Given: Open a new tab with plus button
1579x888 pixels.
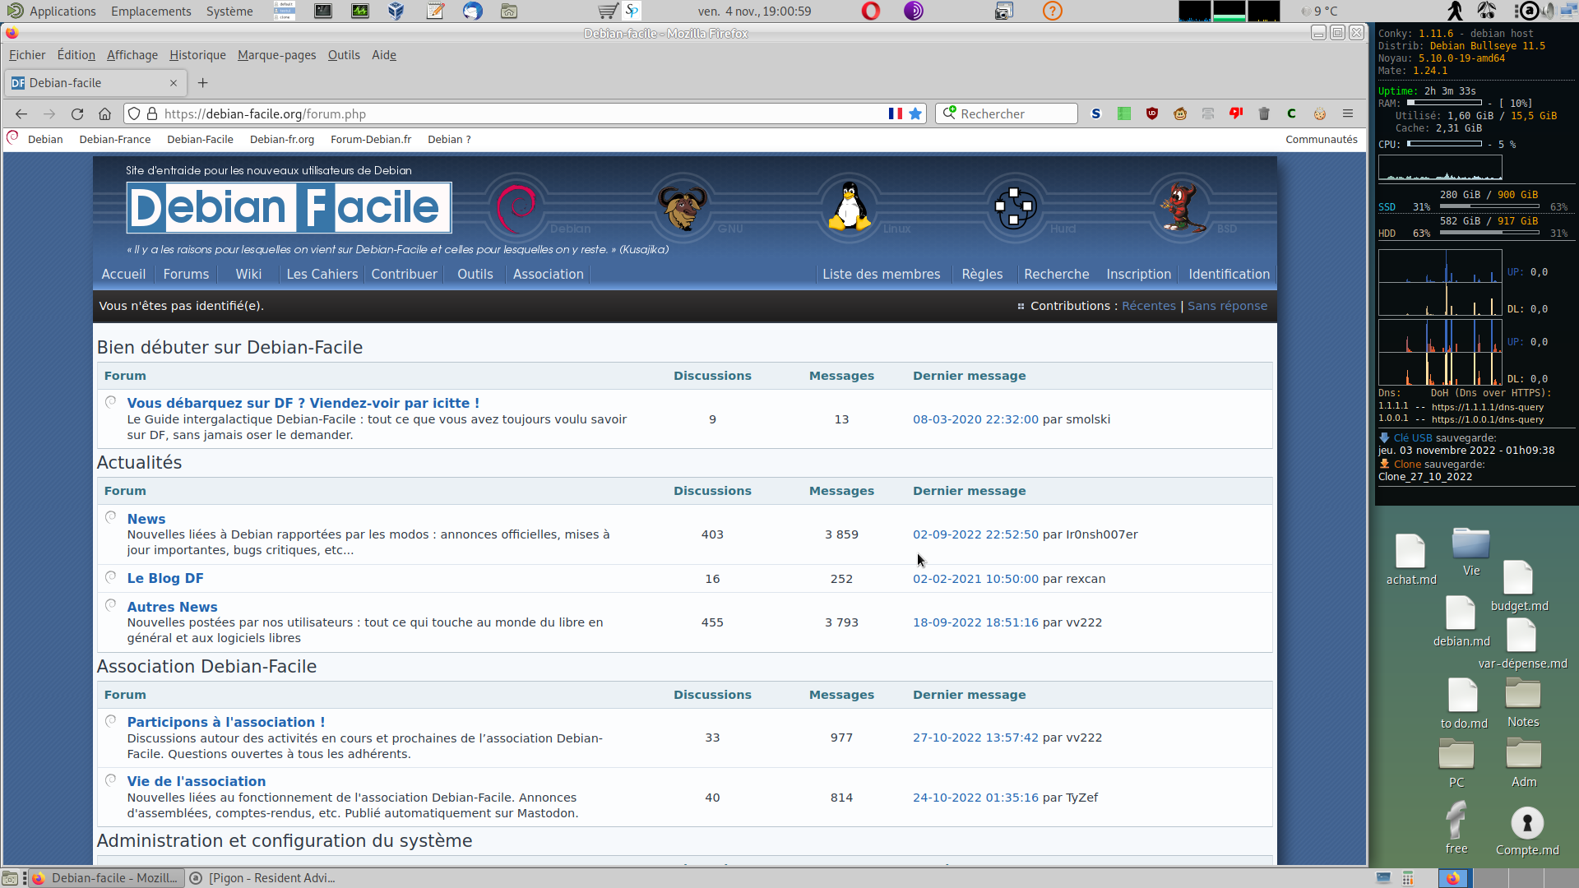Looking at the screenshot, I should pos(203,82).
